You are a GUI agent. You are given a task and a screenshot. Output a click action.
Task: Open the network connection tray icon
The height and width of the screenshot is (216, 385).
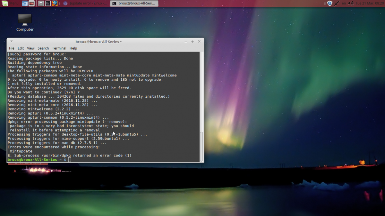337,4
